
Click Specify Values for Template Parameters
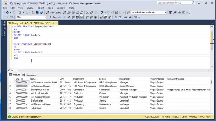tap(136, 17)
